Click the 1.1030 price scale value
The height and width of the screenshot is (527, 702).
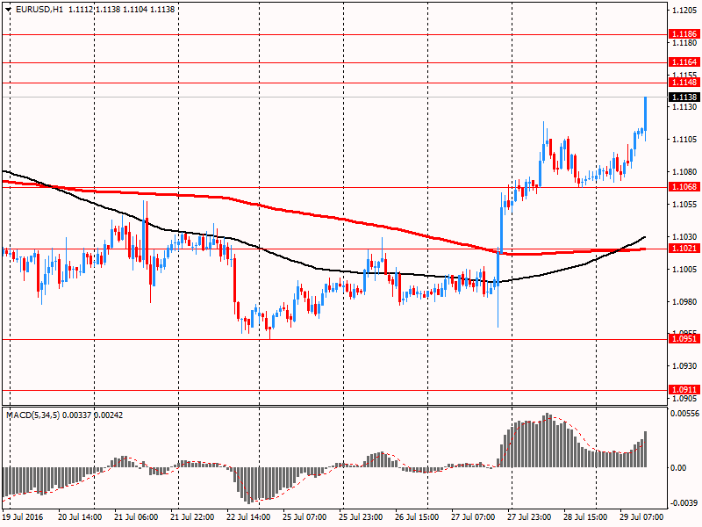point(684,236)
